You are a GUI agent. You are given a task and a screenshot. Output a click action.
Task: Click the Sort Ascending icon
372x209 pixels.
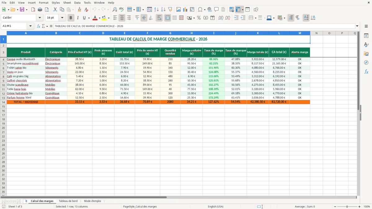point(156,10)
